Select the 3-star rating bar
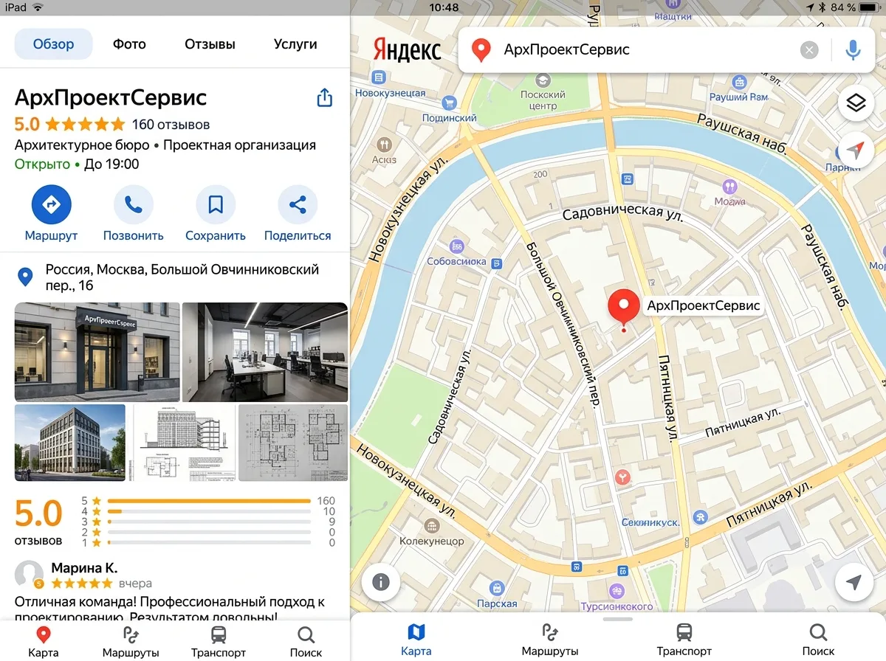Viewport: 886px width, 661px height. pos(209,522)
